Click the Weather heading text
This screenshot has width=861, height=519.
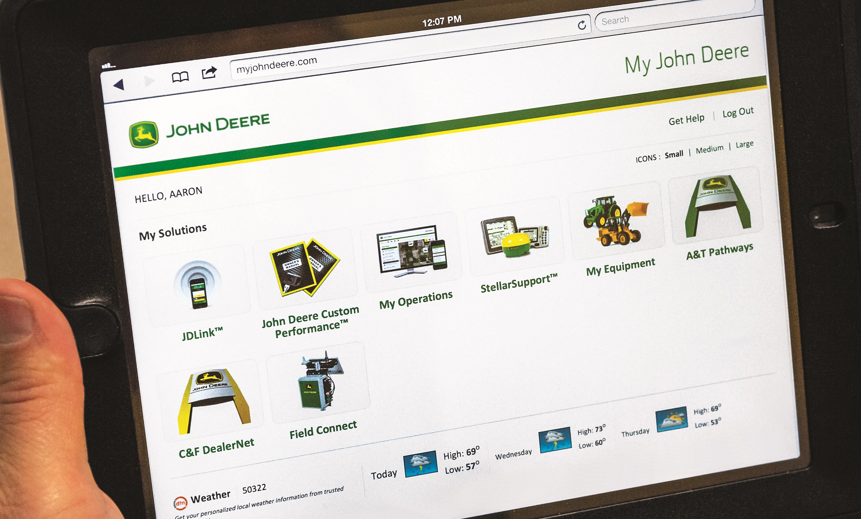(x=210, y=497)
